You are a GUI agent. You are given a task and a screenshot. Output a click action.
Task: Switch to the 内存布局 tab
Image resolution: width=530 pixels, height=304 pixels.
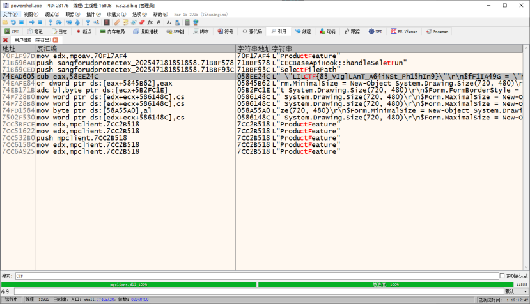112,31
